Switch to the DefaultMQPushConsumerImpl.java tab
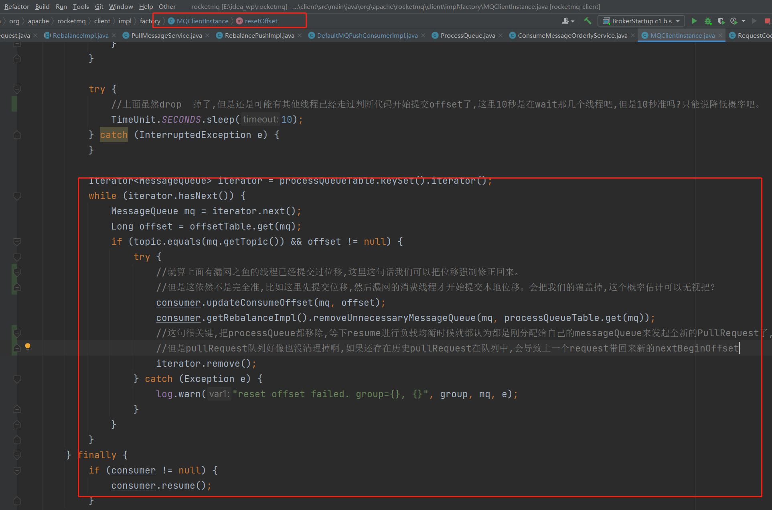Viewport: 772px width, 510px height. 366,35
